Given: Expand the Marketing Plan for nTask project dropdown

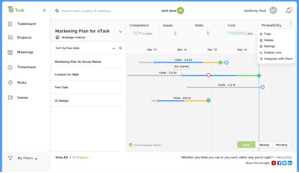Looking at the screenshot, I should pyautogui.click(x=120, y=32).
